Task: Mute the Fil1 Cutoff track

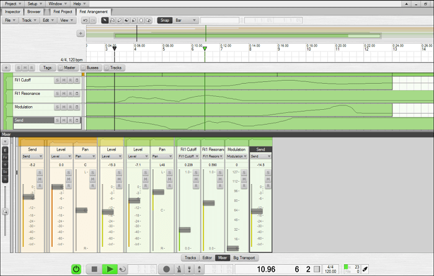Action: (x=64, y=80)
